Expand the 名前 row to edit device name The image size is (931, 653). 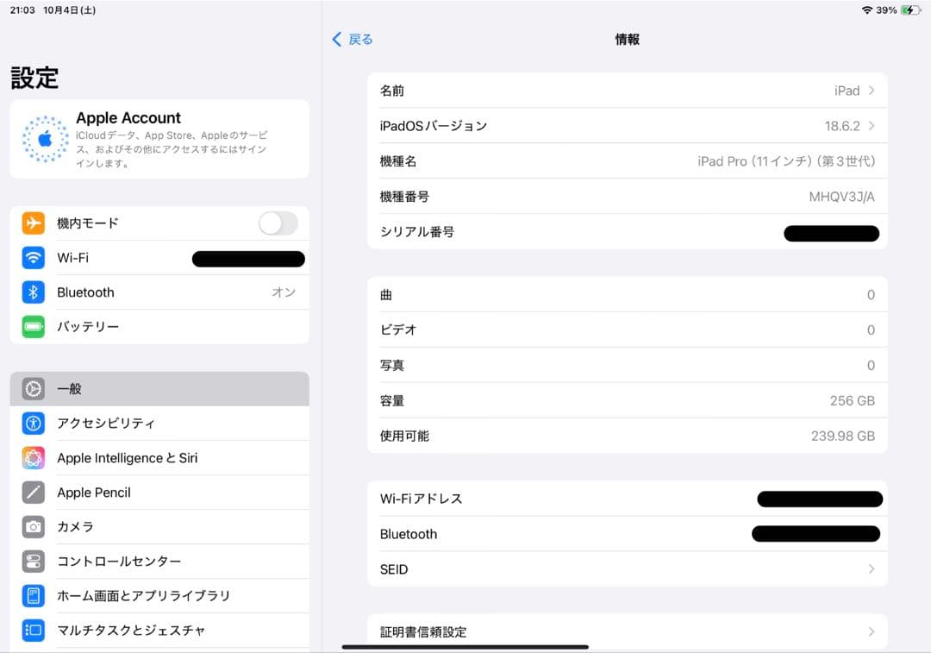874,90
